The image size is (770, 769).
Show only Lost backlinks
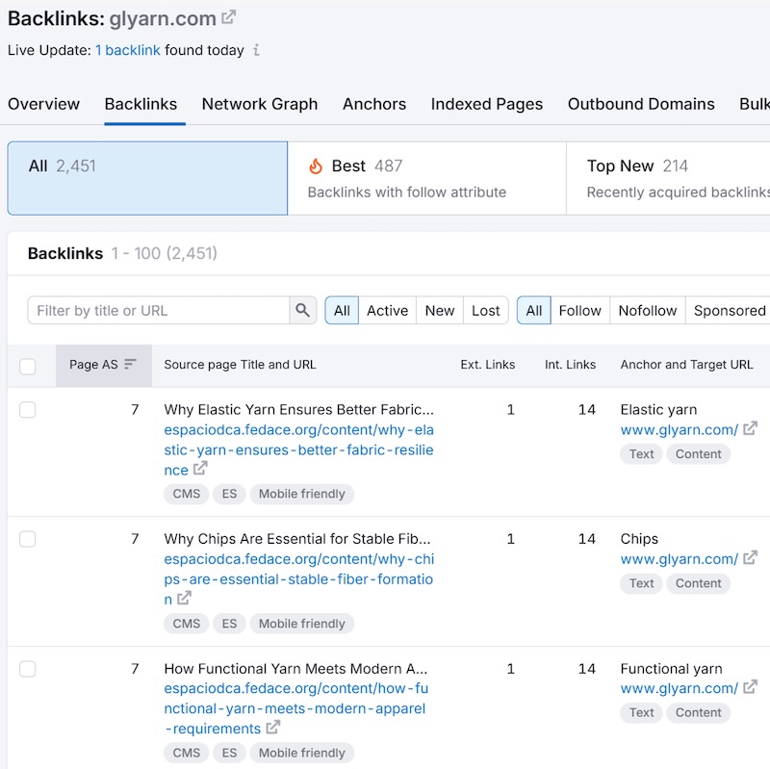click(x=486, y=310)
